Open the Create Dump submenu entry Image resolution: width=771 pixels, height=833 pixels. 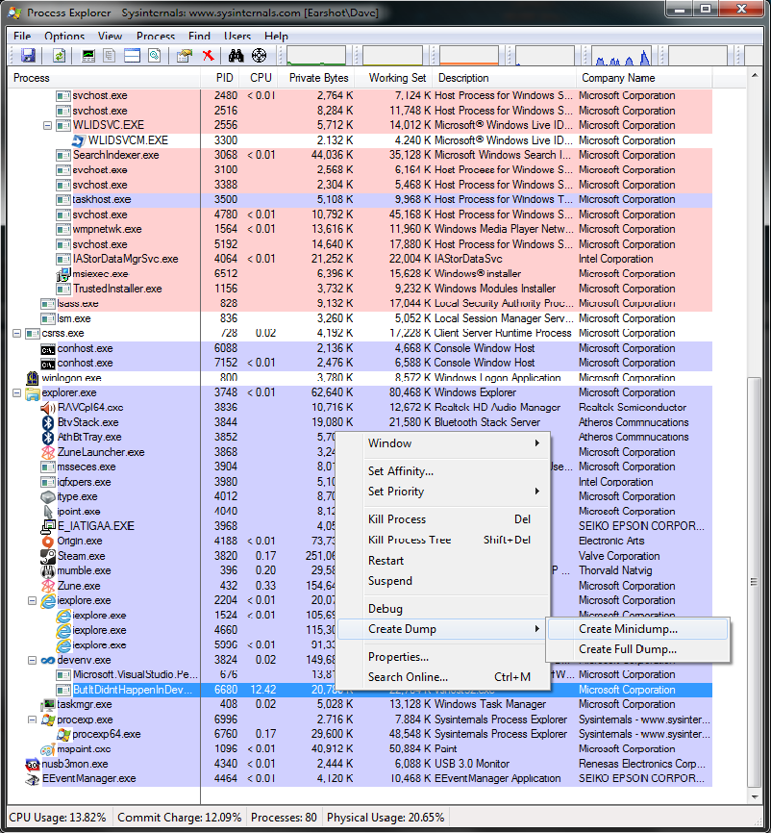click(443, 629)
